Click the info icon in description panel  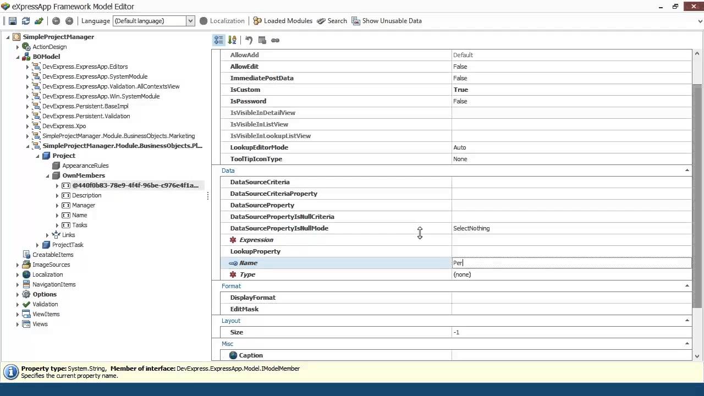point(11,372)
